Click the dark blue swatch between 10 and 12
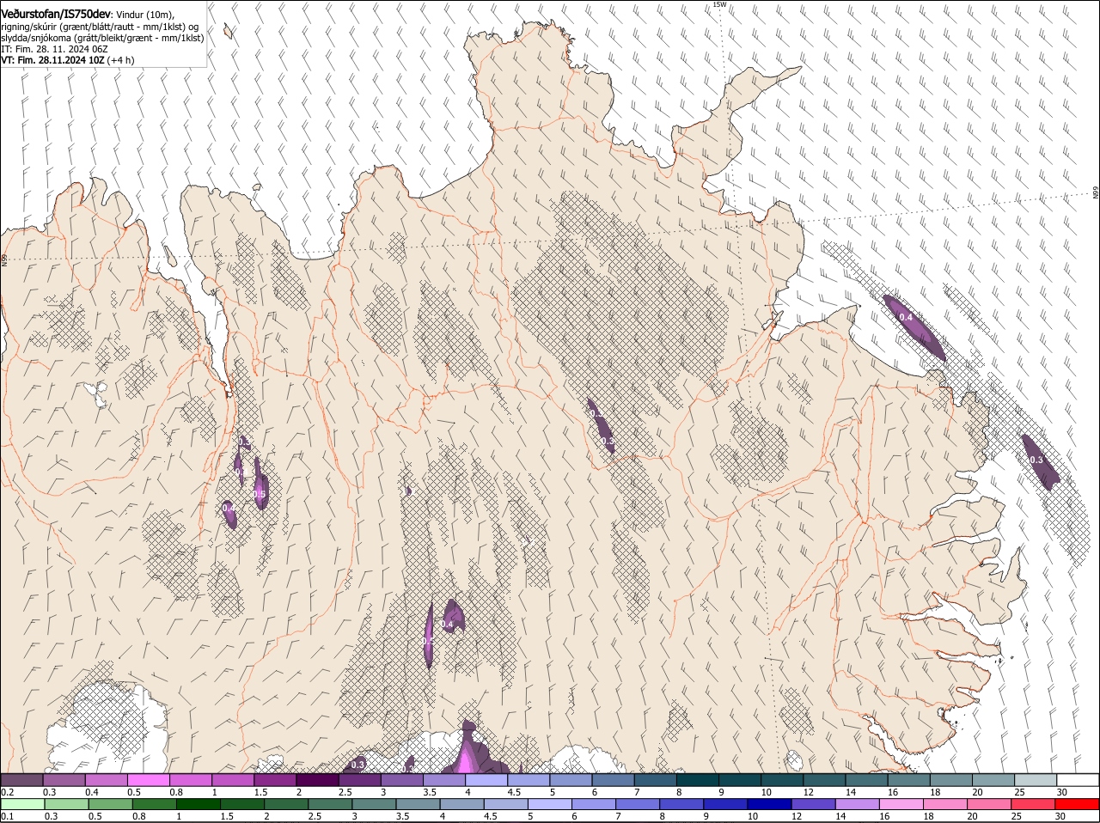Viewport: 1100px width, 823px height. click(767, 804)
